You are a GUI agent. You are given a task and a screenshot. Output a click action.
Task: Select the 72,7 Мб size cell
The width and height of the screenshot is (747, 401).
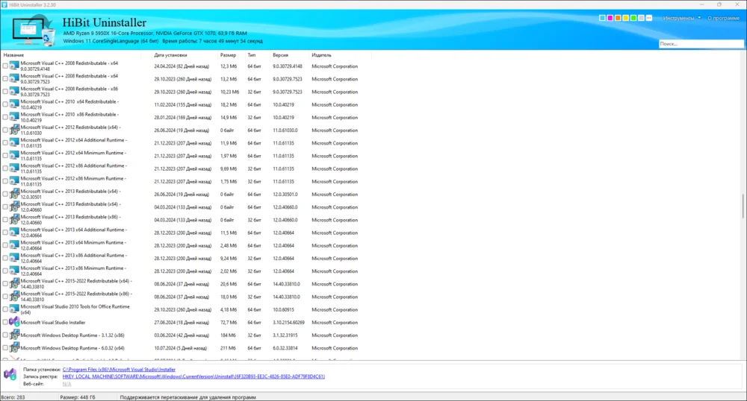point(228,323)
